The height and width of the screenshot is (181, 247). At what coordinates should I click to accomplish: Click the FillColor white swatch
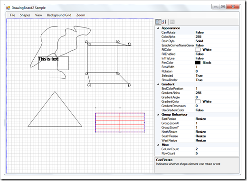198,50
